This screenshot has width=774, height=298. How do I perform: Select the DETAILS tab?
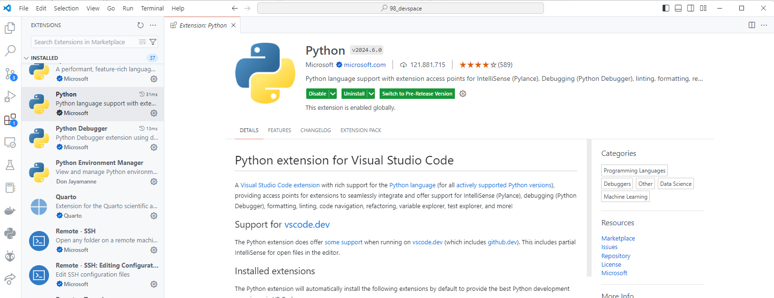tap(249, 130)
